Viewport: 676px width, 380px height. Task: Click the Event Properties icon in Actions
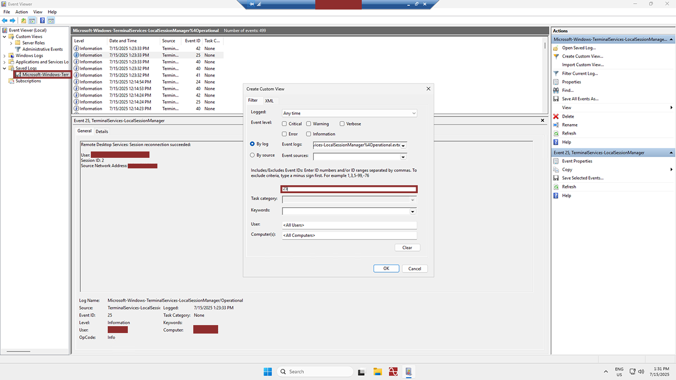pyautogui.click(x=556, y=161)
